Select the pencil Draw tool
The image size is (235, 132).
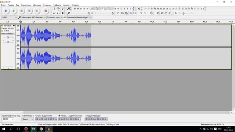tap(62, 9)
